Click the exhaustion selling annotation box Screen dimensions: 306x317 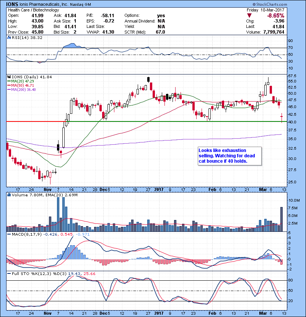[x=229, y=156]
